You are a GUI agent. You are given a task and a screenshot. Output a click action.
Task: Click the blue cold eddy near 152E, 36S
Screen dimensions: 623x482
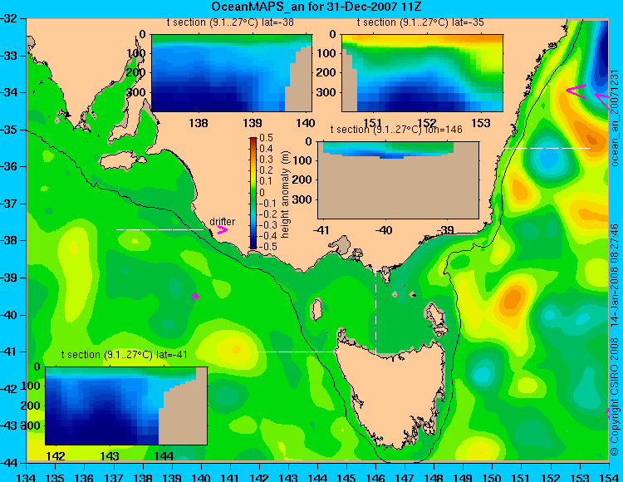click(x=550, y=157)
